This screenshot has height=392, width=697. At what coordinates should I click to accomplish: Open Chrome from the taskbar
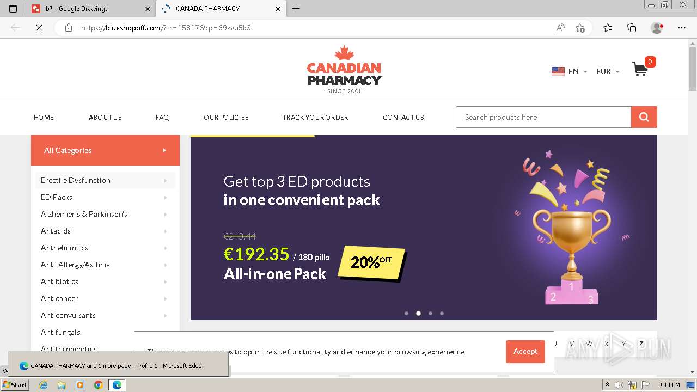(x=99, y=385)
